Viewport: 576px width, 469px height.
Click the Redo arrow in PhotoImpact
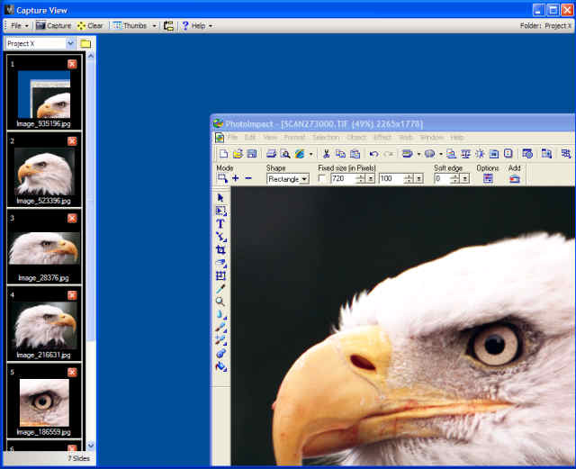pyautogui.click(x=389, y=154)
